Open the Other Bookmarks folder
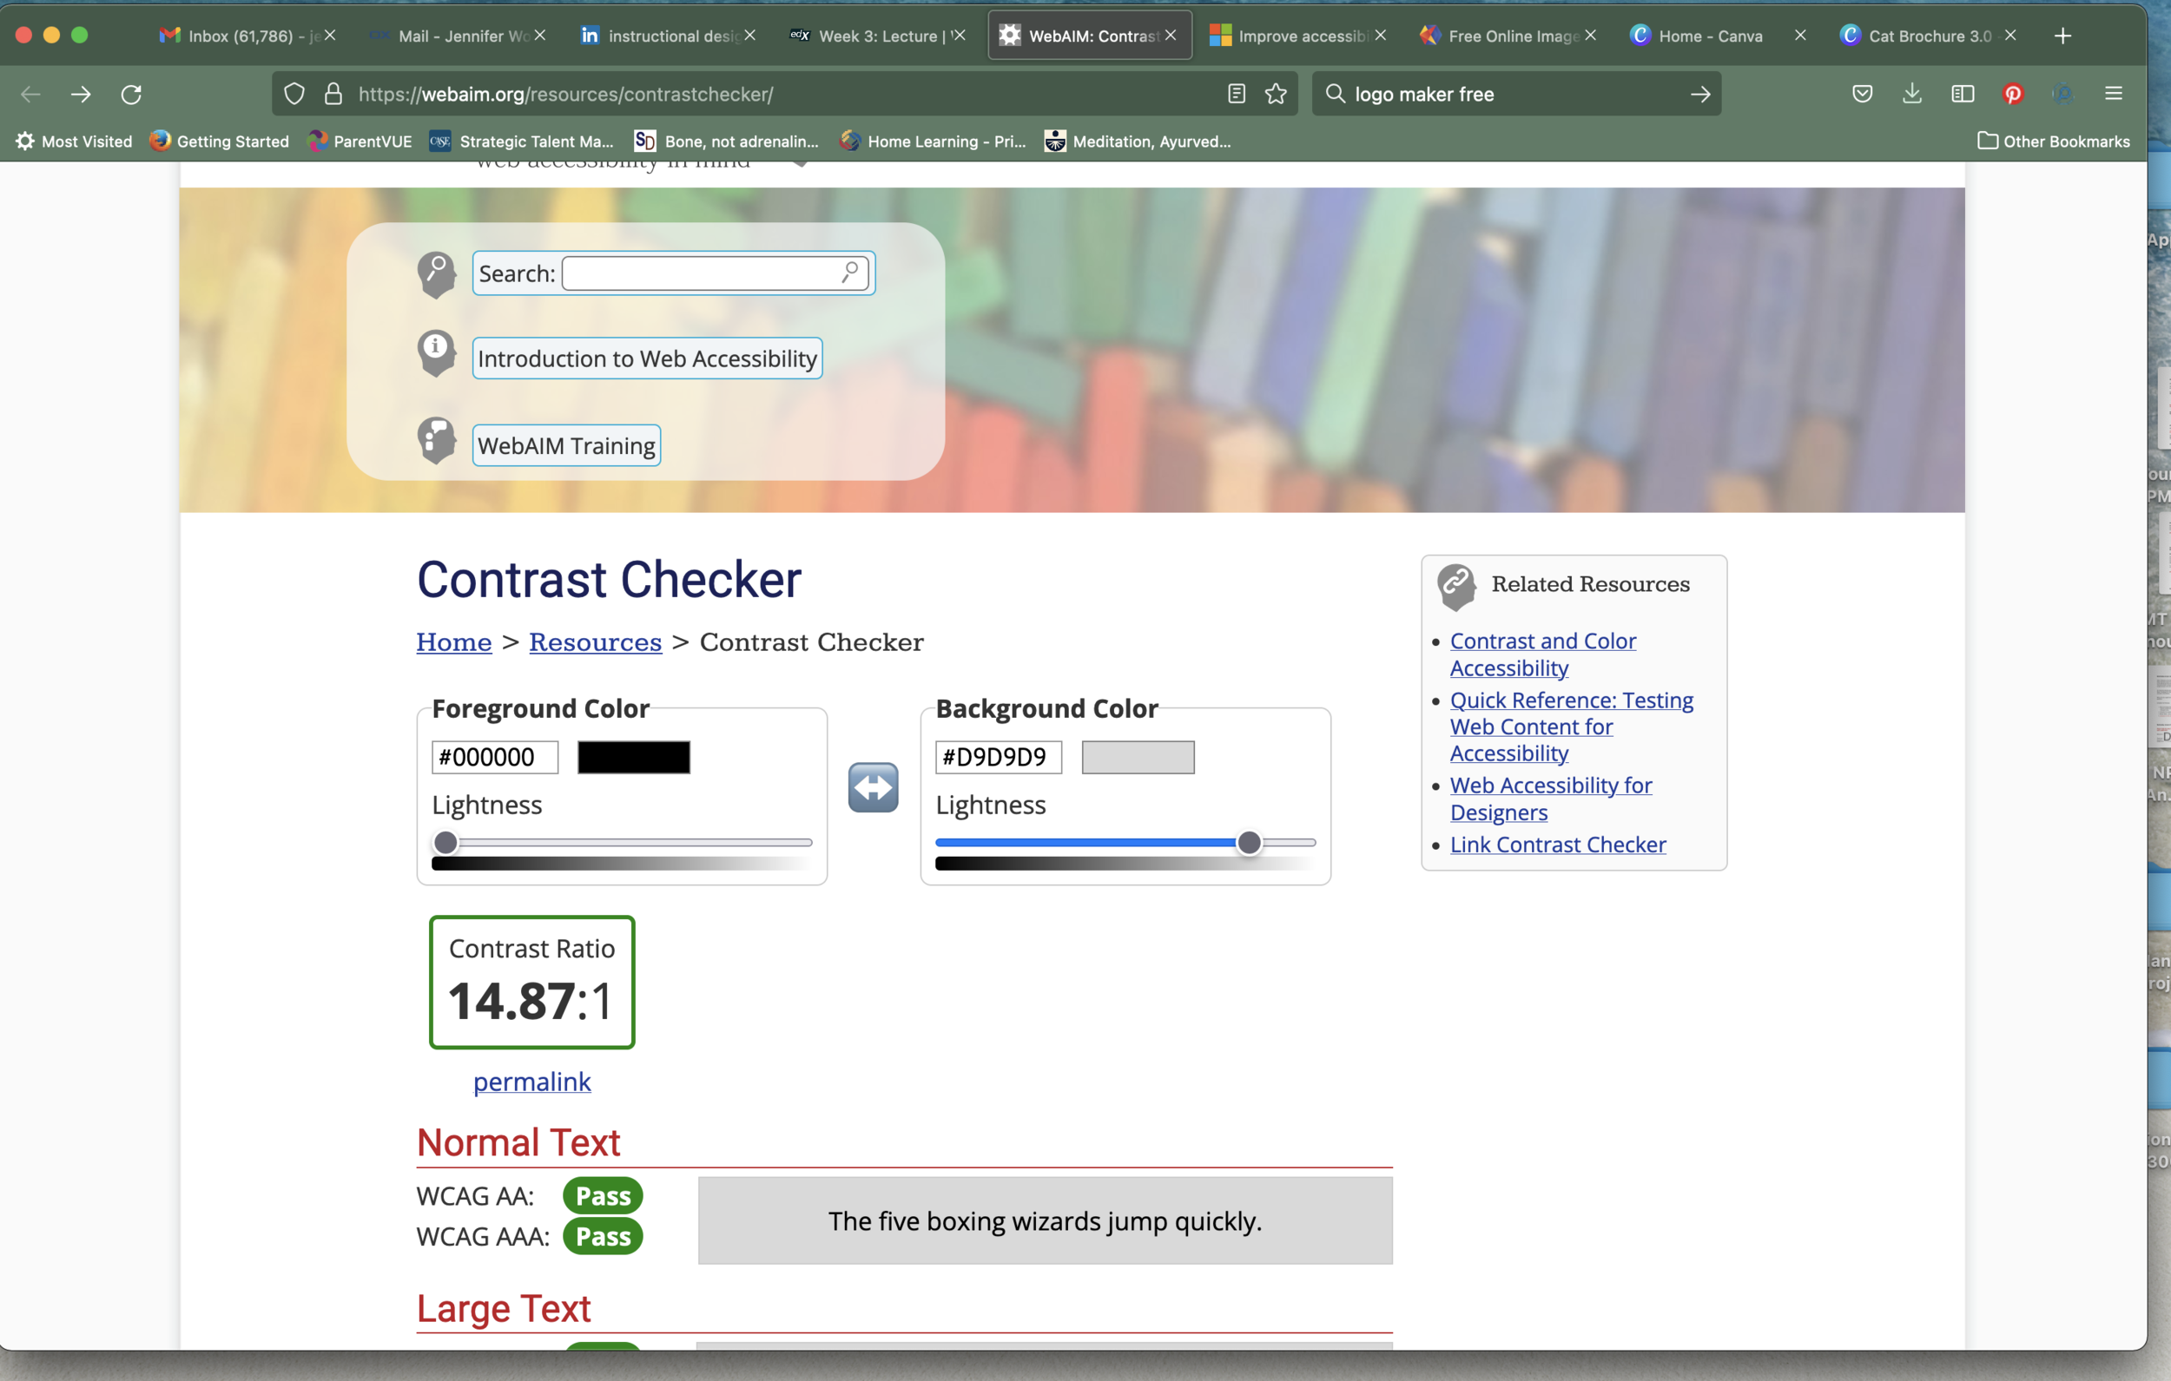This screenshot has height=1381, width=2171. 2053,141
